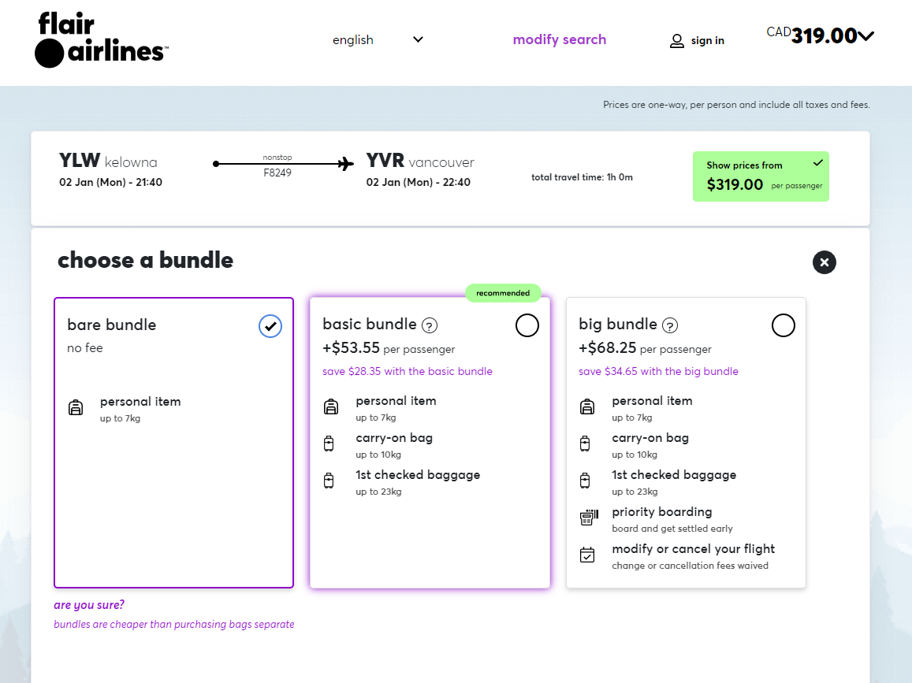912x683 pixels.
Task: Expand the CAD 319.00 price summary
Action: tap(865, 35)
